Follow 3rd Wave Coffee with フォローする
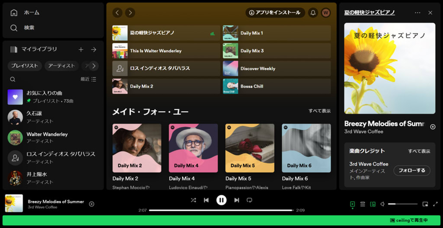The height and width of the screenshot is (228, 443). click(411, 170)
